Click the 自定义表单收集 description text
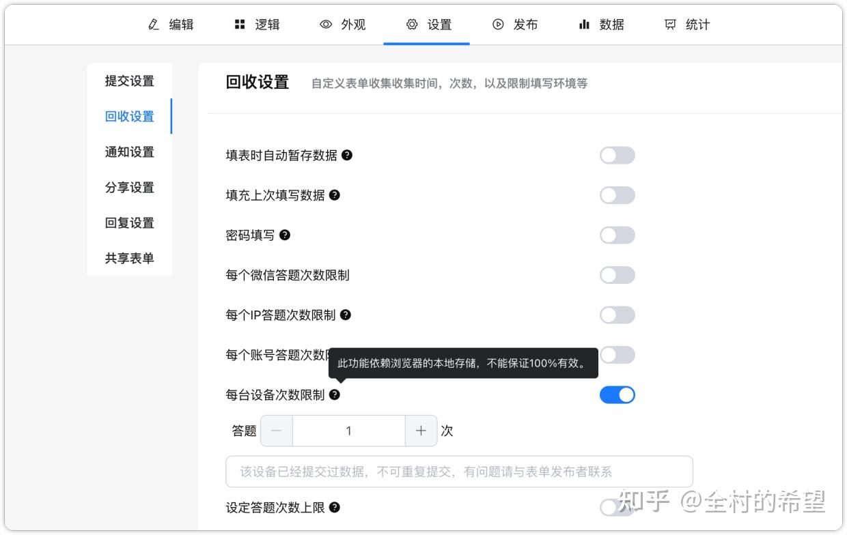The width and height of the screenshot is (847, 535). tap(449, 84)
